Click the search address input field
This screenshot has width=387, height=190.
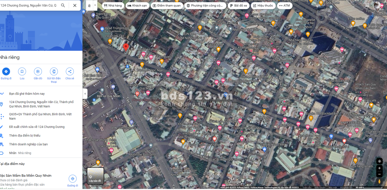[29, 5]
